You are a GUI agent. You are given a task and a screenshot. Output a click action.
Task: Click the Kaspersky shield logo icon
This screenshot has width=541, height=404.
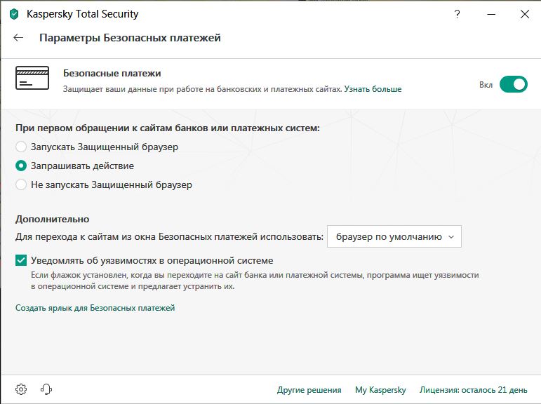coord(14,14)
